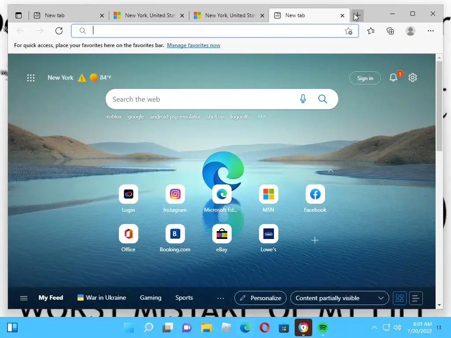Image resolution: width=451 pixels, height=338 pixels.
Task: Show hidden system tray icons
Action: point(374,327)
